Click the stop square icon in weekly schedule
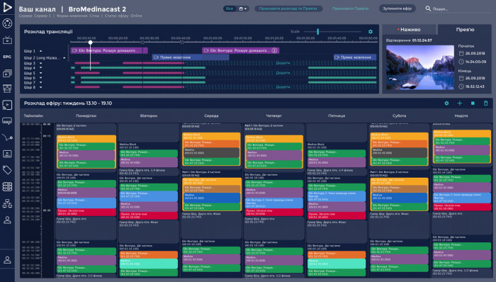Screen dimensions: 496x282 coord(473,103)
